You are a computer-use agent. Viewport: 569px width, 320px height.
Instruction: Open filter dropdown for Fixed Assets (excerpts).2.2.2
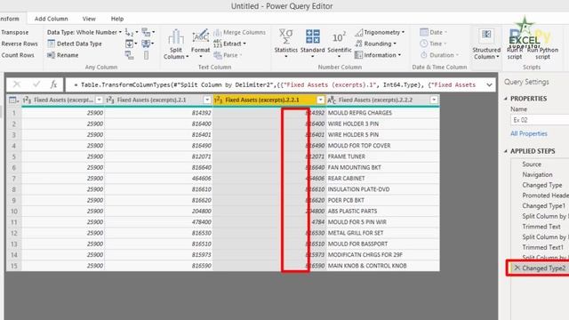[434, 100]
